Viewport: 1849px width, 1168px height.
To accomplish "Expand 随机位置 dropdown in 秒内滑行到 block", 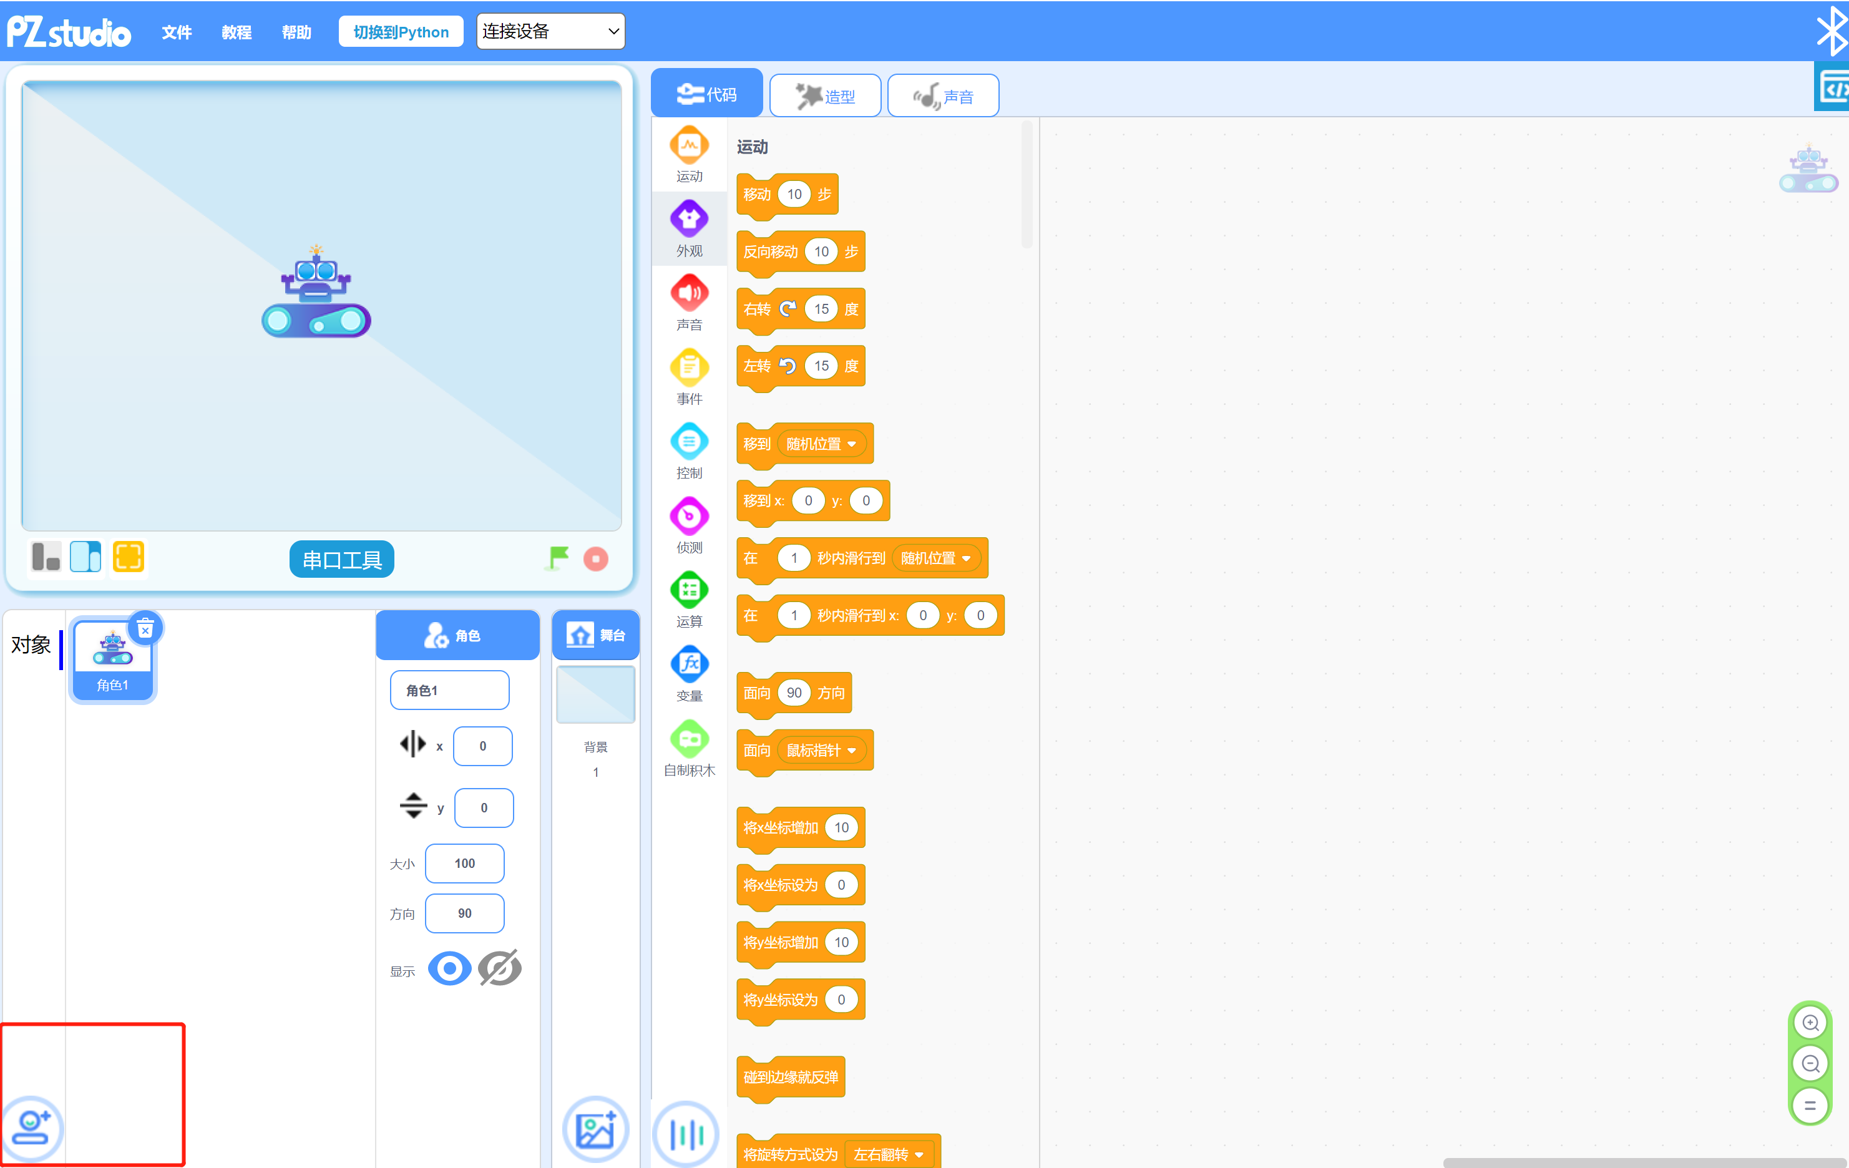I will (935, 558).
